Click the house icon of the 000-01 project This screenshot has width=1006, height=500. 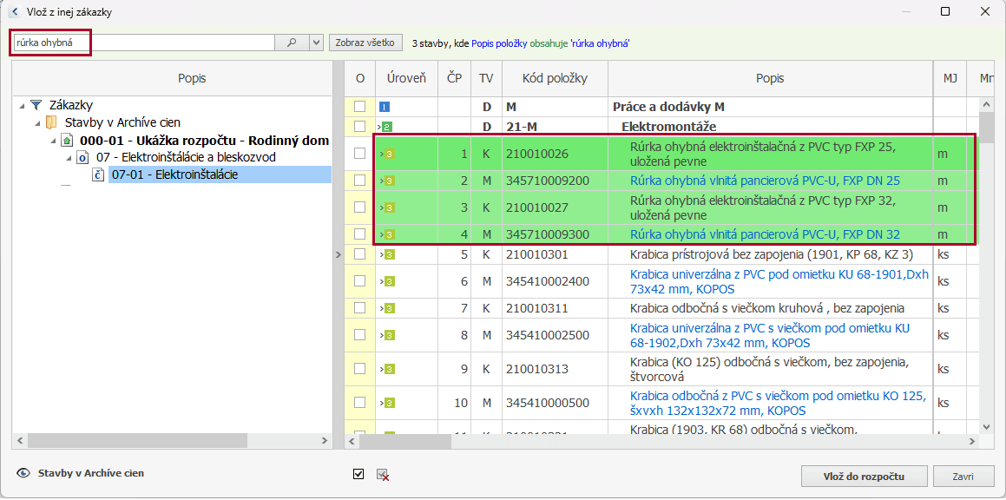(67, 141)
